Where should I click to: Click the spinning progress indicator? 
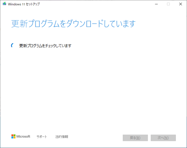coord(12,45)
